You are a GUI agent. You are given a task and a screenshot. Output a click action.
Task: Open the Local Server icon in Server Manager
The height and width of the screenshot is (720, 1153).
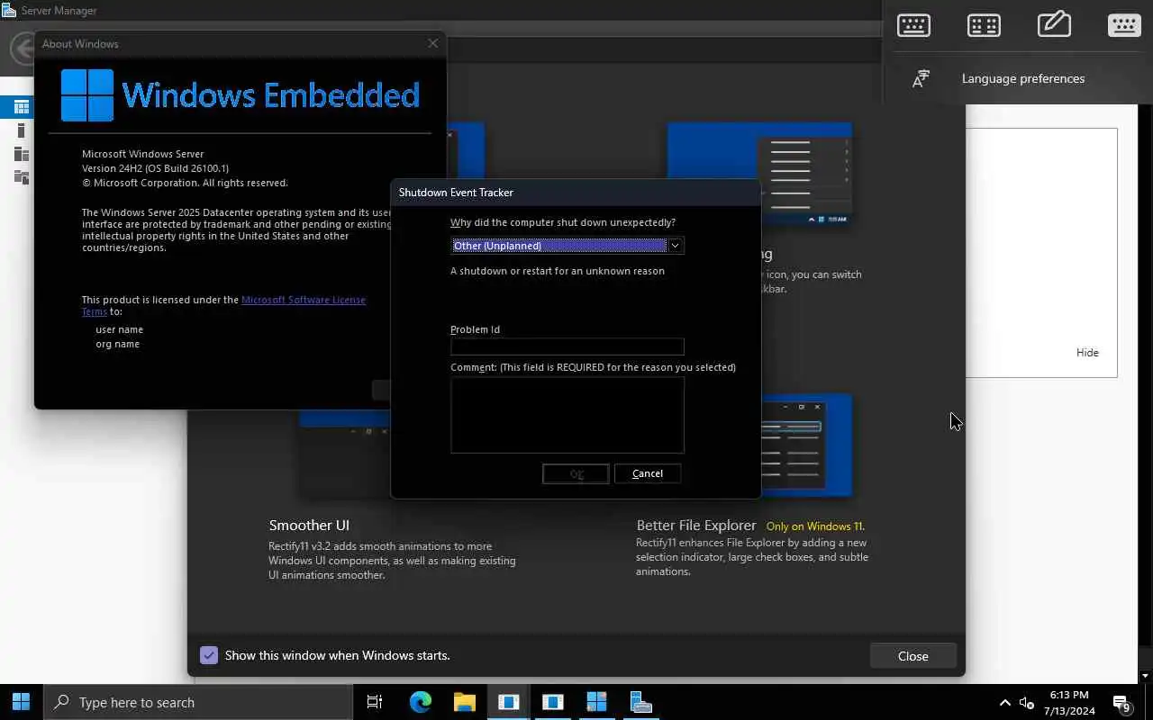(x=22, y=131)
